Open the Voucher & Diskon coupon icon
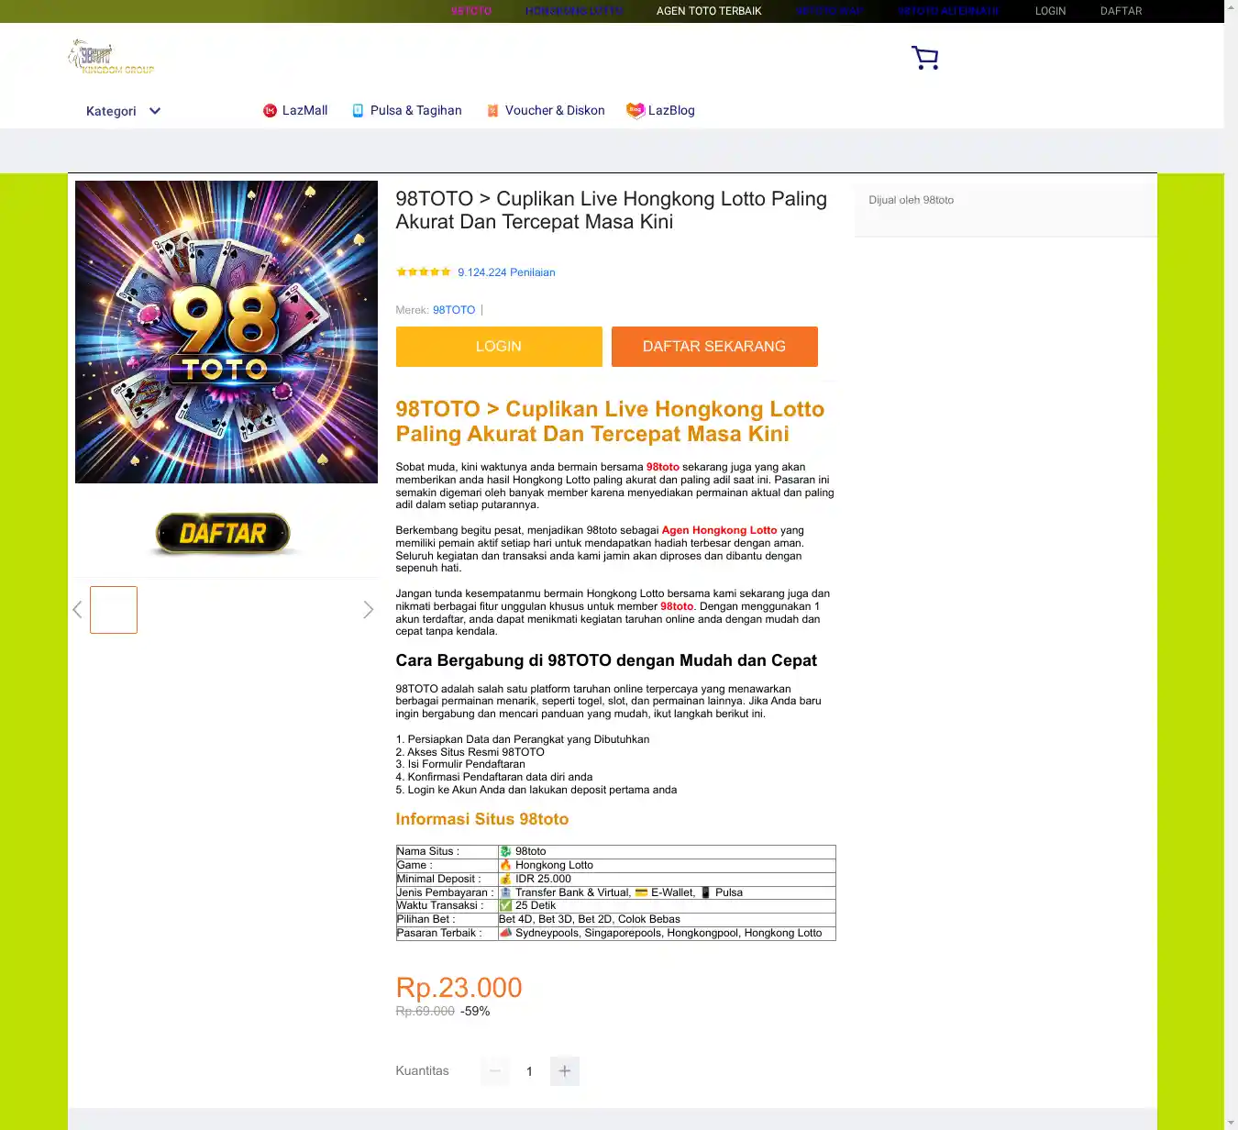 [x=492, y=111]
